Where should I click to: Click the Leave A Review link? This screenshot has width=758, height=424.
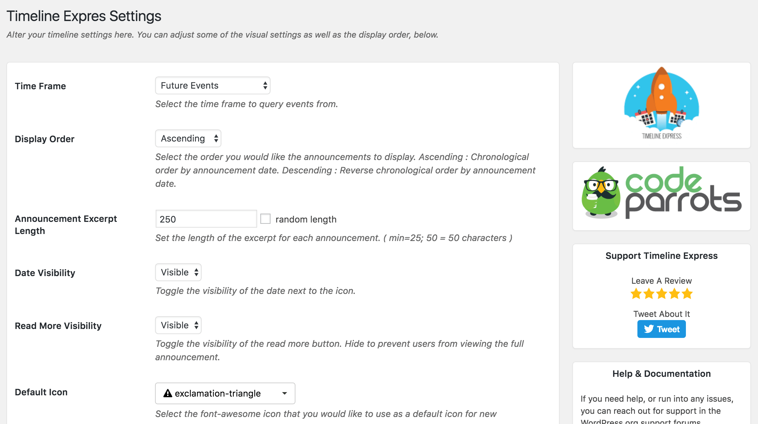pos(661,281)
